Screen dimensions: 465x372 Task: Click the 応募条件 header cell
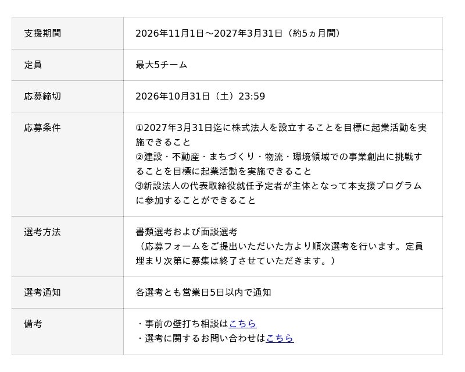(x=67, y=164)
